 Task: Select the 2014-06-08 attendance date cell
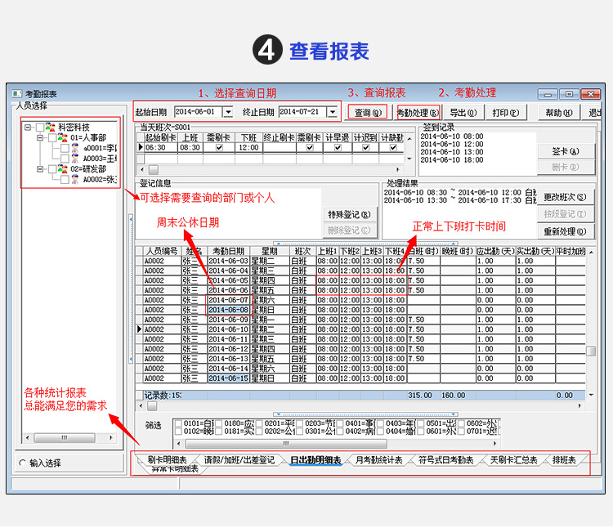coord(228,310)
